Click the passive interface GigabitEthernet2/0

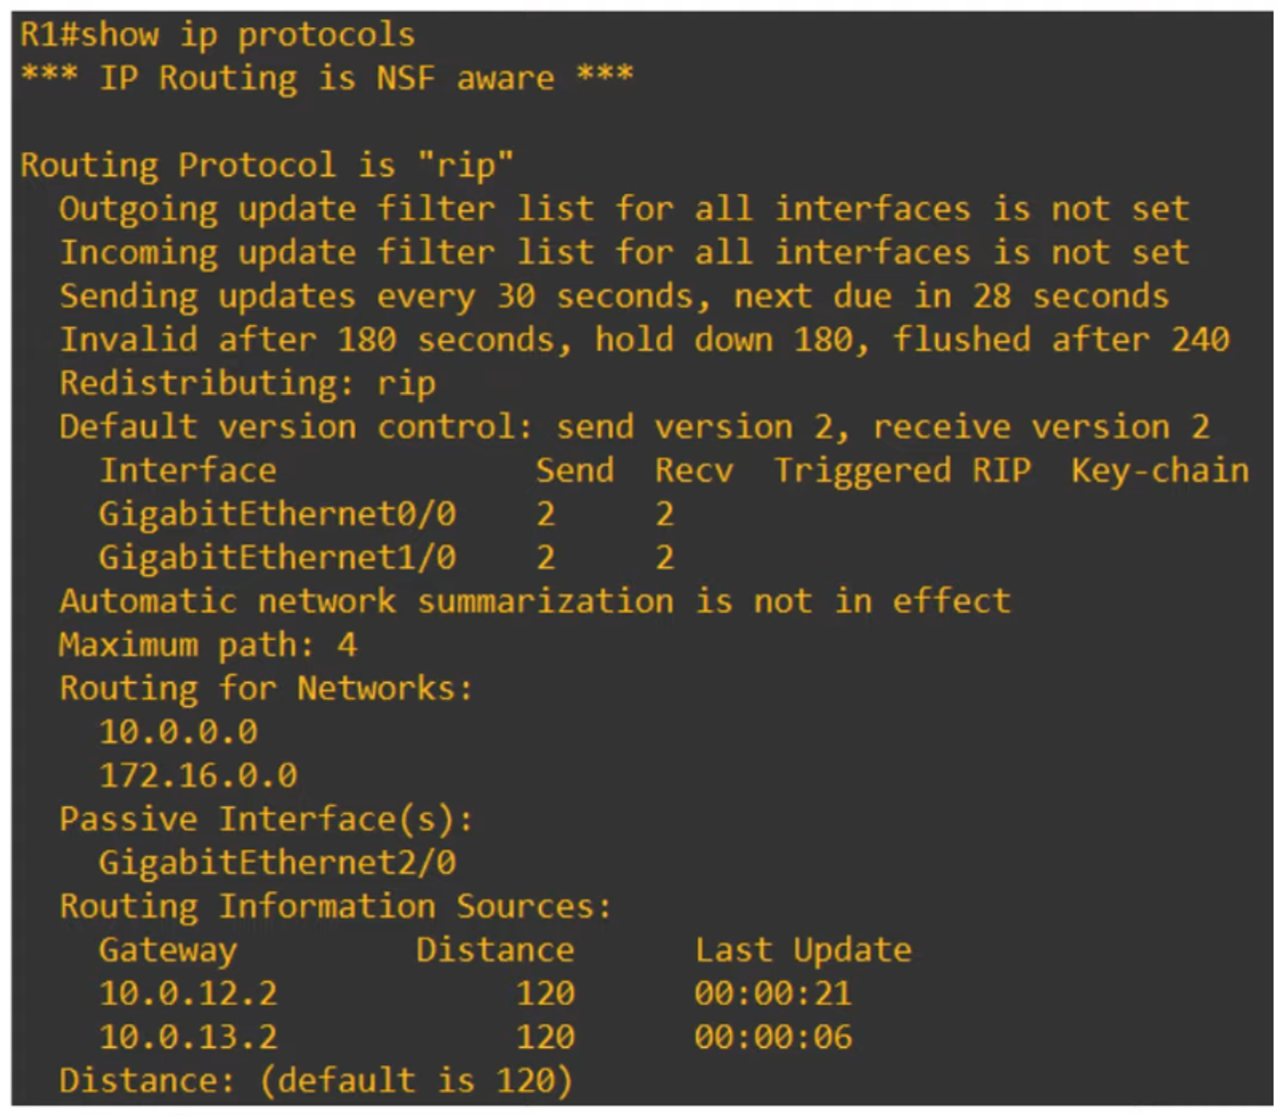click(276, 863)
